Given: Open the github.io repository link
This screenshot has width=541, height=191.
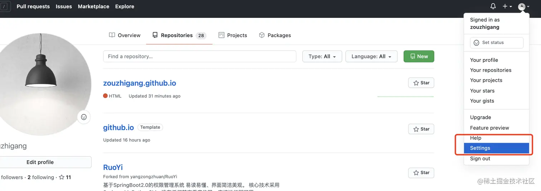Looking at the screenshot, I should [118, 127].
